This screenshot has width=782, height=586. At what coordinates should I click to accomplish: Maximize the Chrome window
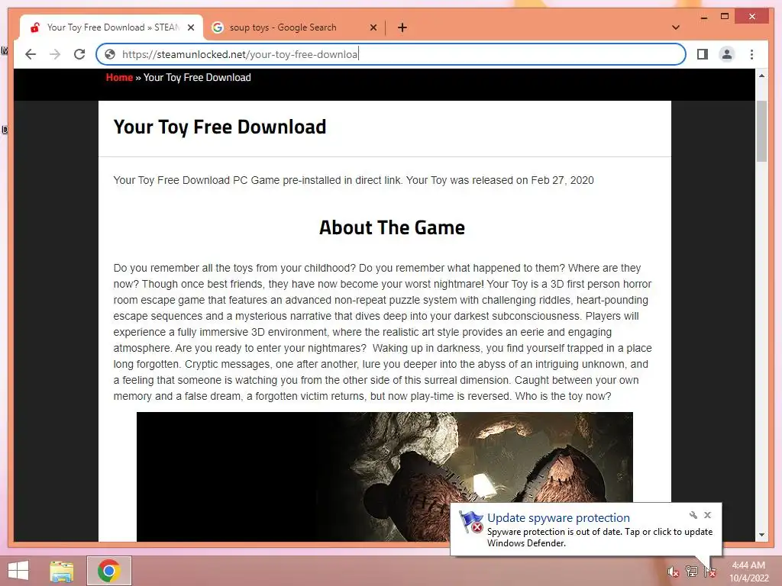click(725, 17)
